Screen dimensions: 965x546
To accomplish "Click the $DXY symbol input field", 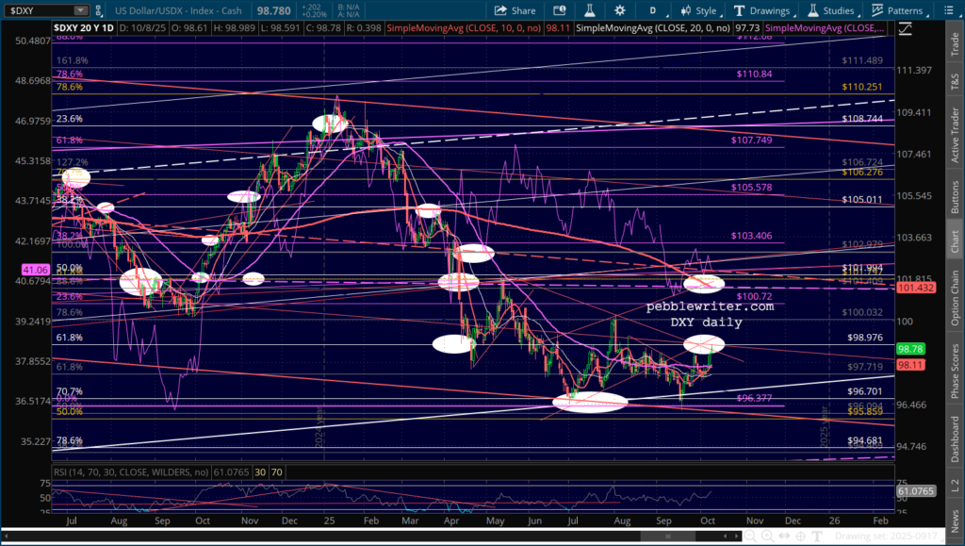I will tap(36, 10).
